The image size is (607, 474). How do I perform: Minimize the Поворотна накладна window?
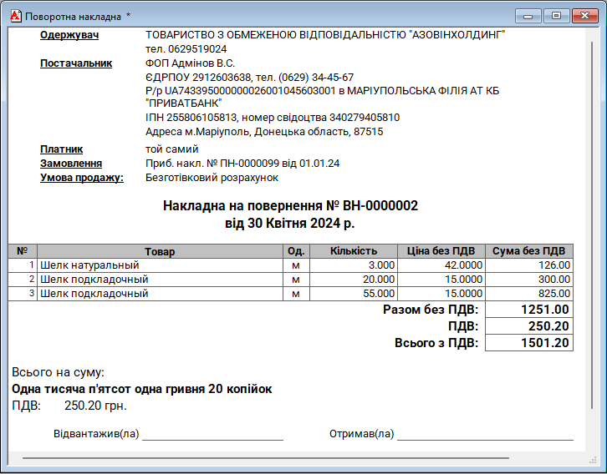(528, 15)
